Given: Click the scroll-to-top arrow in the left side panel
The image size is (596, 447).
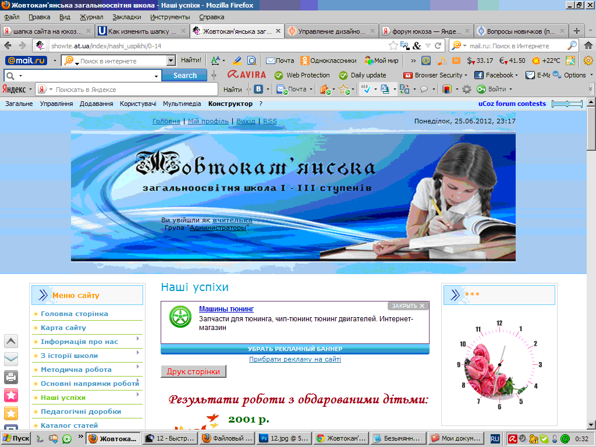Looking at the screenshot, I should point(11,341).
